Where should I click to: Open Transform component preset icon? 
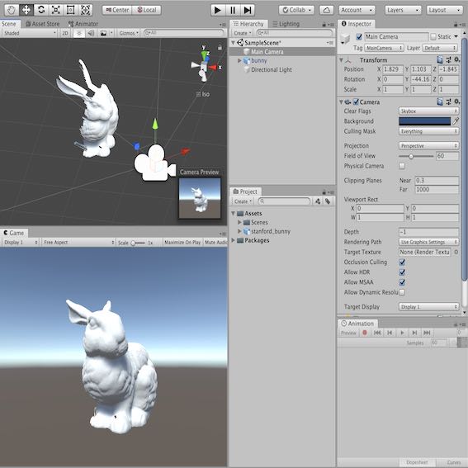[448, 59]
